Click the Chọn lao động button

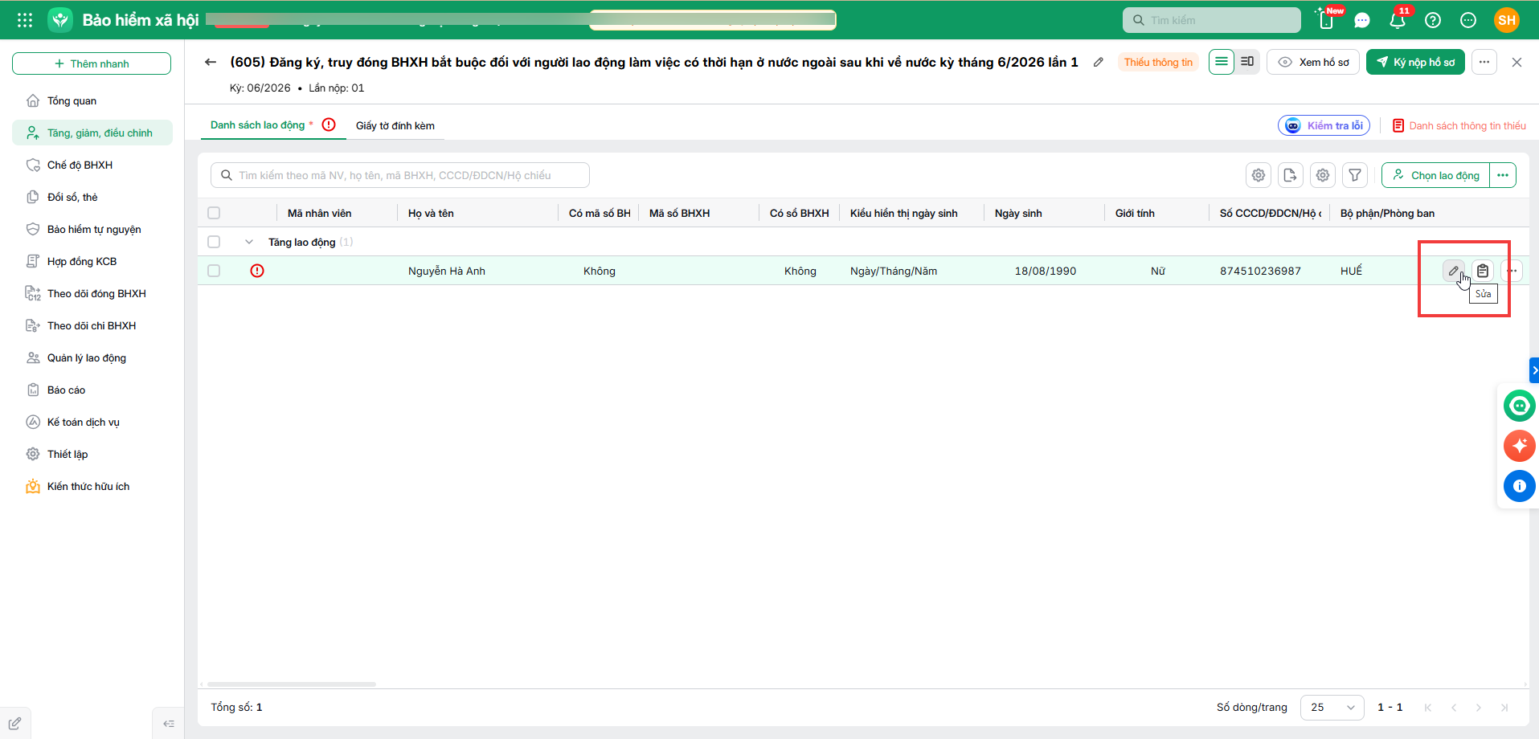coord(1436,175)
